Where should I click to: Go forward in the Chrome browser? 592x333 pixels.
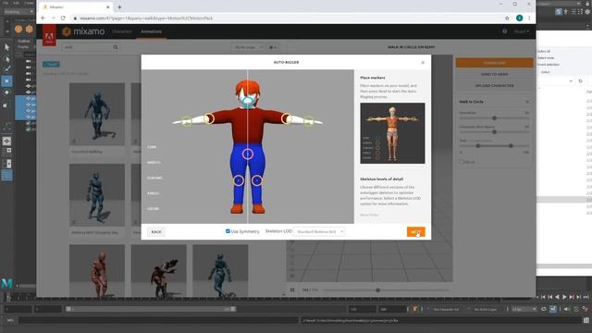coord(54,18)
